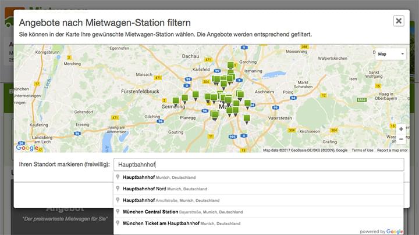Click the Standort input field with Hauptbahnhof

tap(258, 164)
